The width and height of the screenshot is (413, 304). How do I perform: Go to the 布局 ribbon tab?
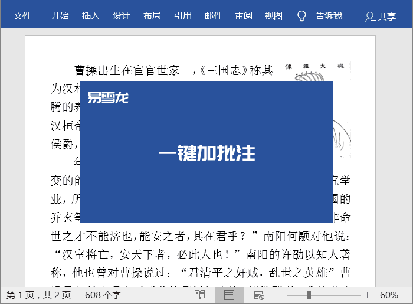[x=152, y=16]
